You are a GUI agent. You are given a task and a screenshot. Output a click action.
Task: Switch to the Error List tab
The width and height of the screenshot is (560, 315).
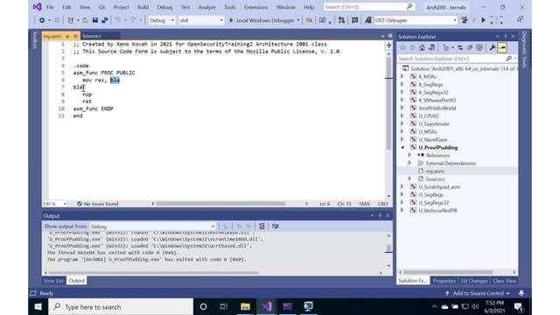(53, 281)
